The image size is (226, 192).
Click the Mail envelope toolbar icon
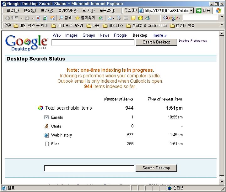coord(110,18)
